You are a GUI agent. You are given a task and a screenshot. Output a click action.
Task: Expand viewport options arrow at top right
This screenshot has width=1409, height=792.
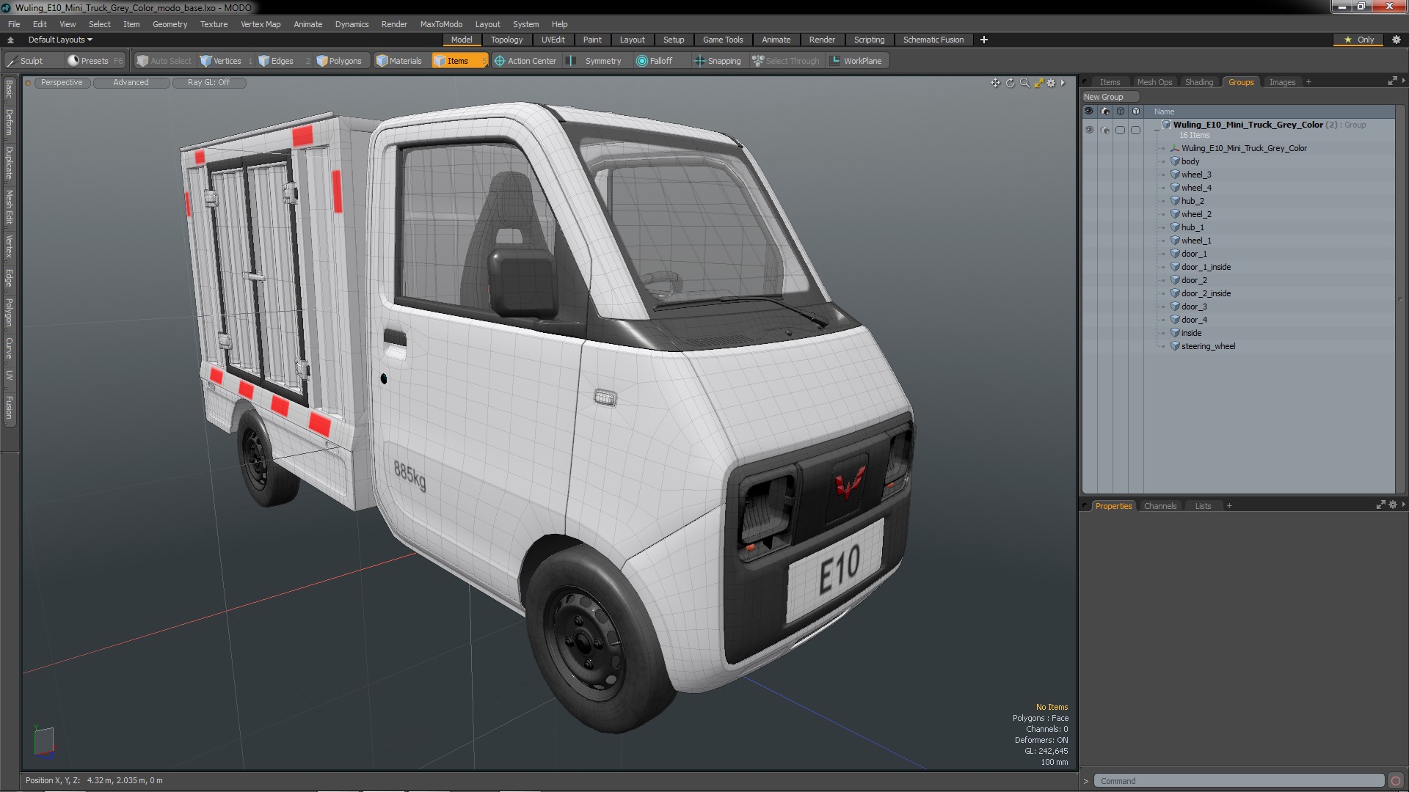1063,83
